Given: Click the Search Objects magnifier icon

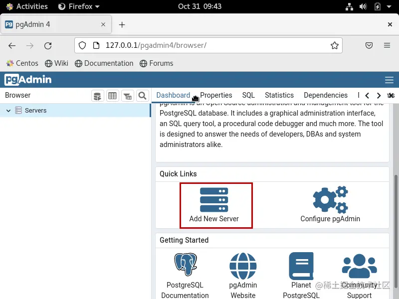Looking at the screenshot, I should click(142, 96).
